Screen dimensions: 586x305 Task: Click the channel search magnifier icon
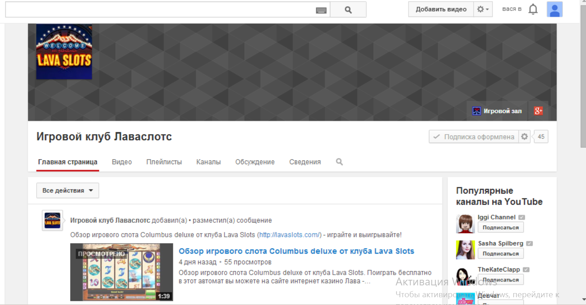tap(339, 162)
